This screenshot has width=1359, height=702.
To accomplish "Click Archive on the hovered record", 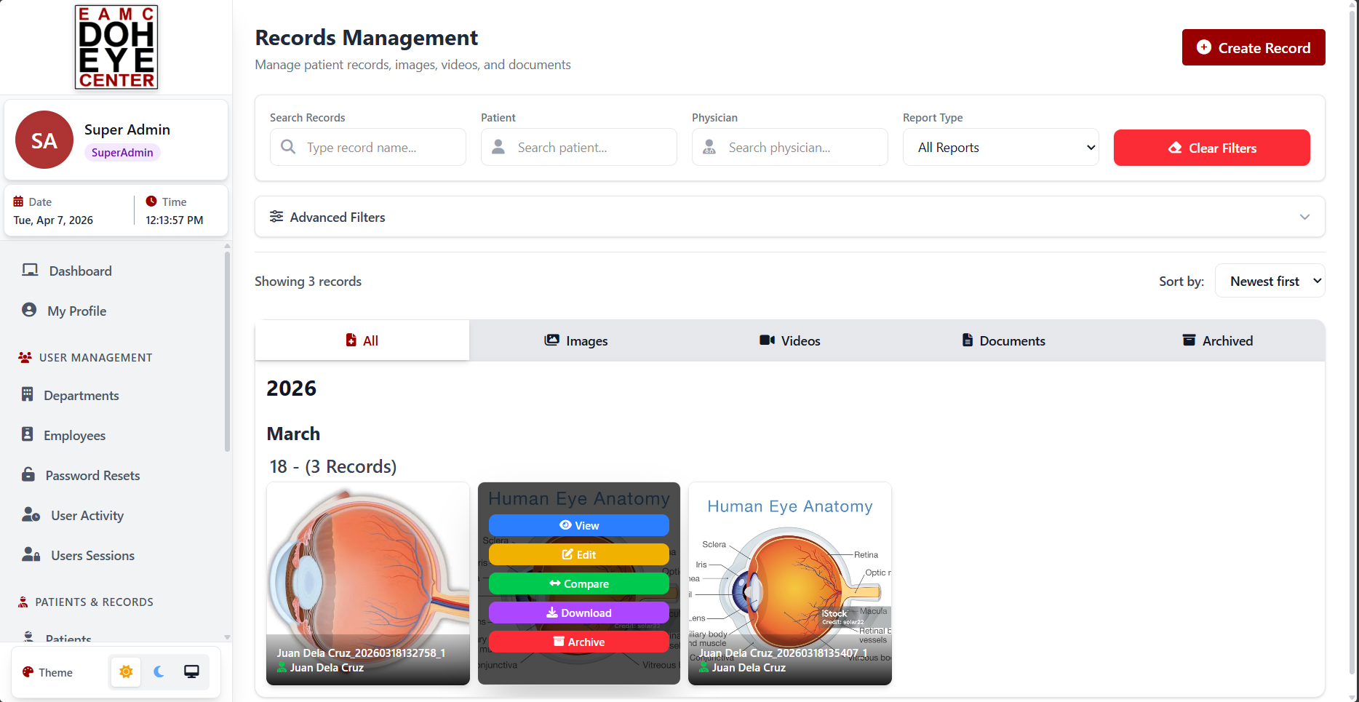I will tap(579, 642).
